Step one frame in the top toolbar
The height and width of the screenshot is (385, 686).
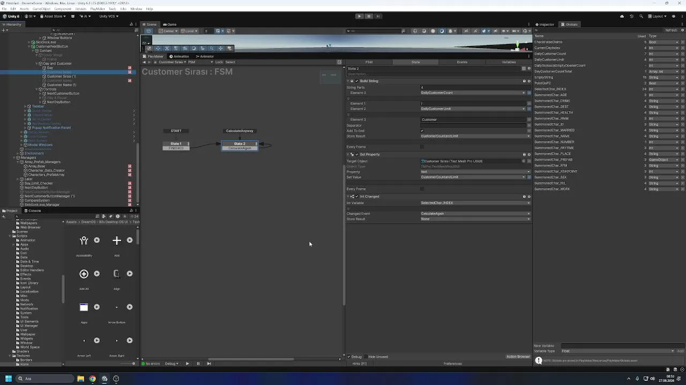pyautogui.click(x=378, y=16)
